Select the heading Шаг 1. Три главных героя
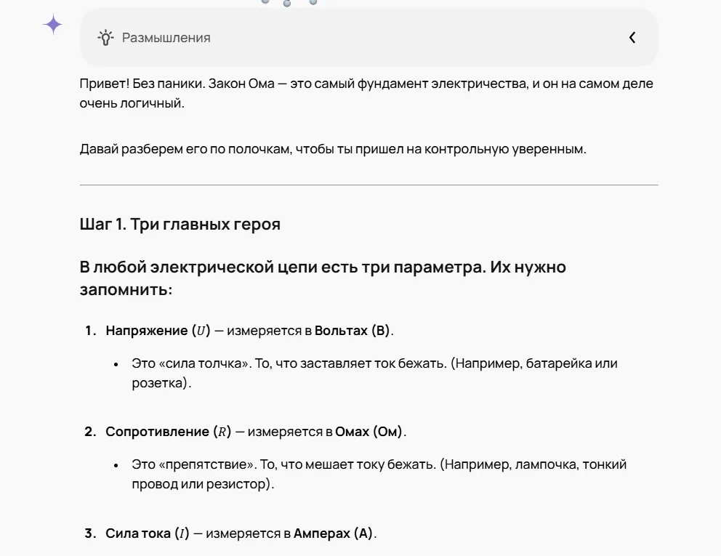This screenshot has width=721, height=556. coord(180,225)
